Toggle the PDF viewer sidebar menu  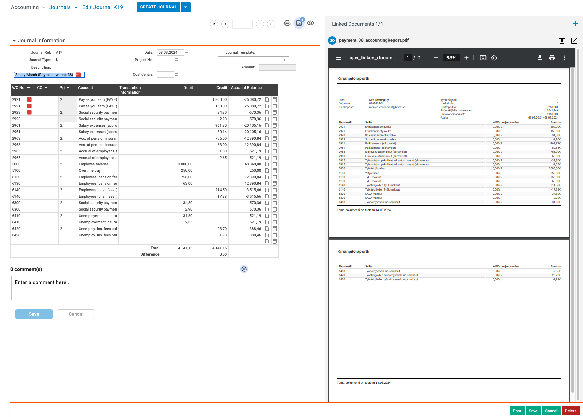[x=338, y=58]
